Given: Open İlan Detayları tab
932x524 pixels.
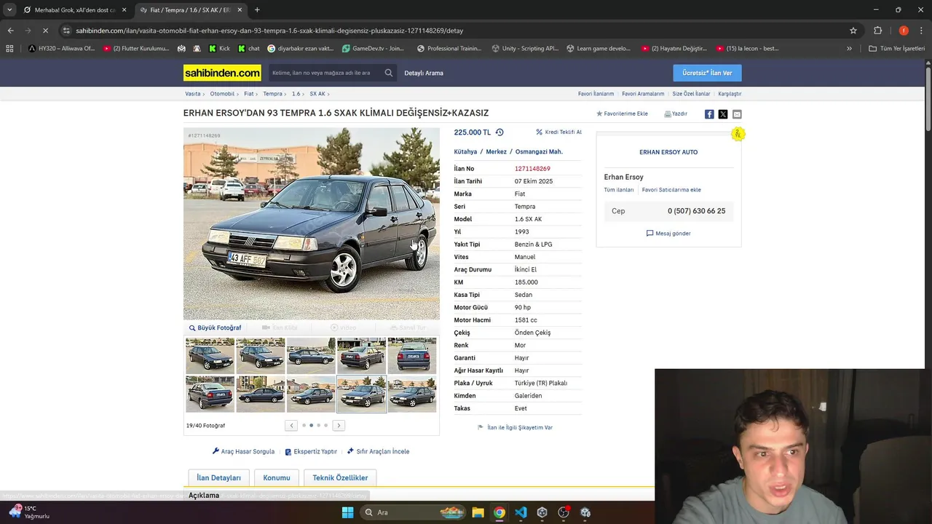Looking at the screenshot, I should tap(219, 477).
